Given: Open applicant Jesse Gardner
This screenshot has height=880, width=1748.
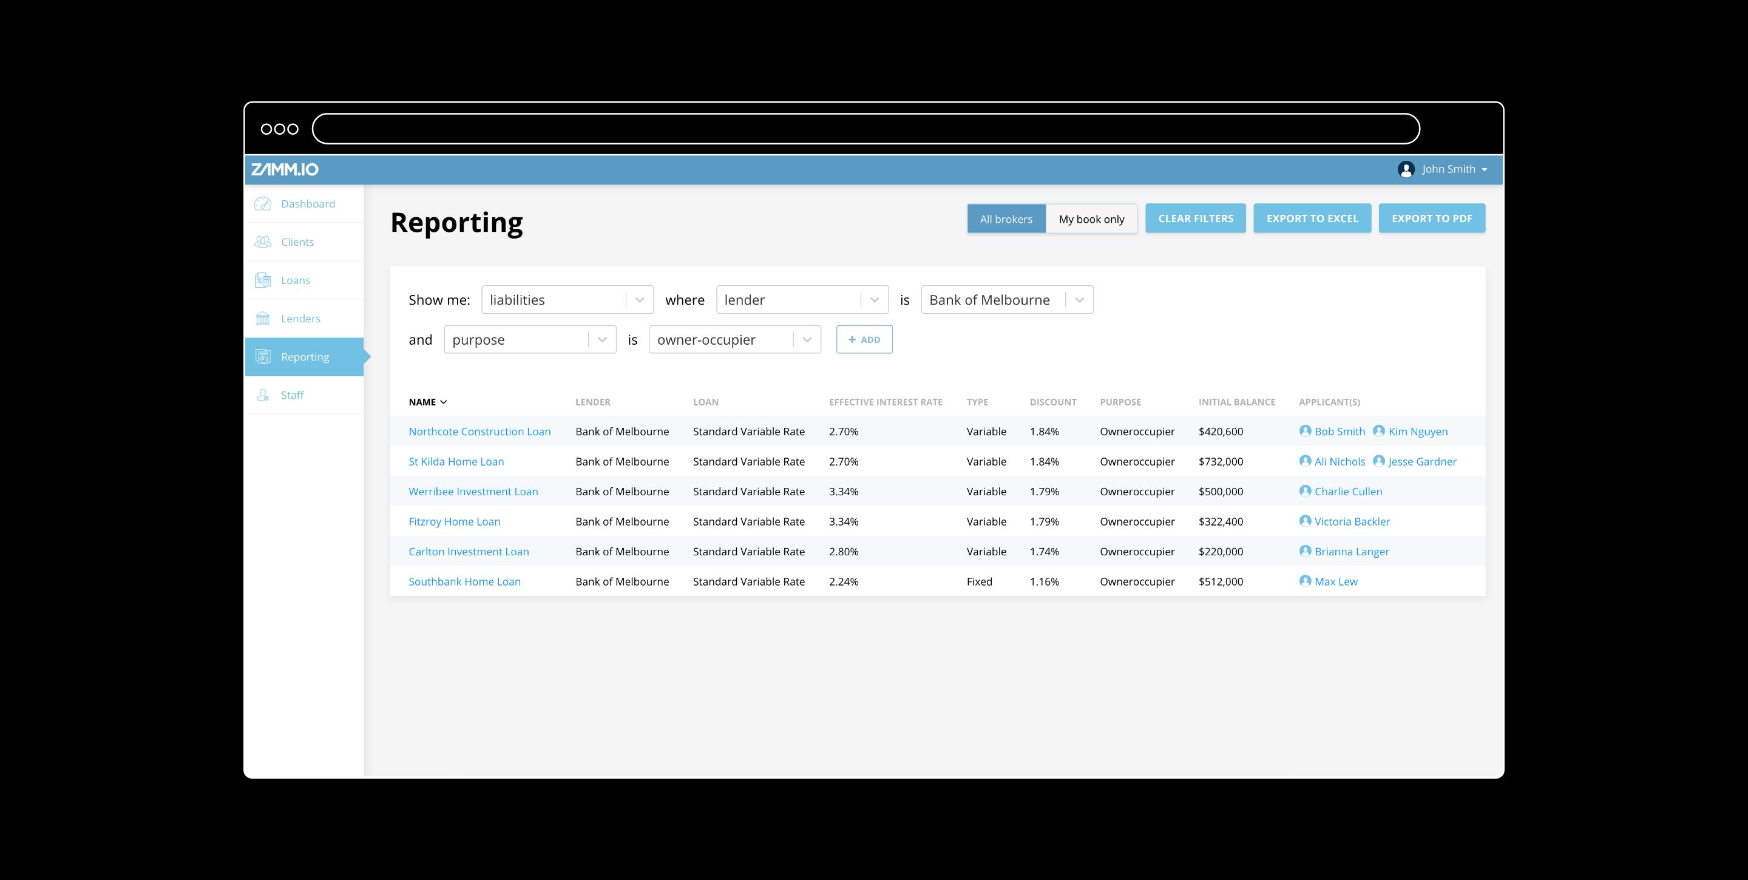Looking at the screenshot, I should pyautogui.click(x=1422, y=461).
